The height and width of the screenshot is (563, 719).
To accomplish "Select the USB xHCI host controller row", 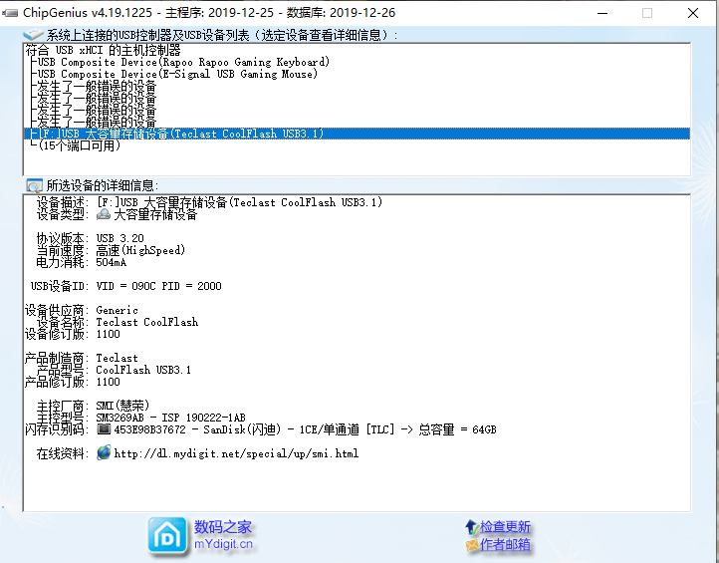I will pyautogui.click(x=357, y=50).
